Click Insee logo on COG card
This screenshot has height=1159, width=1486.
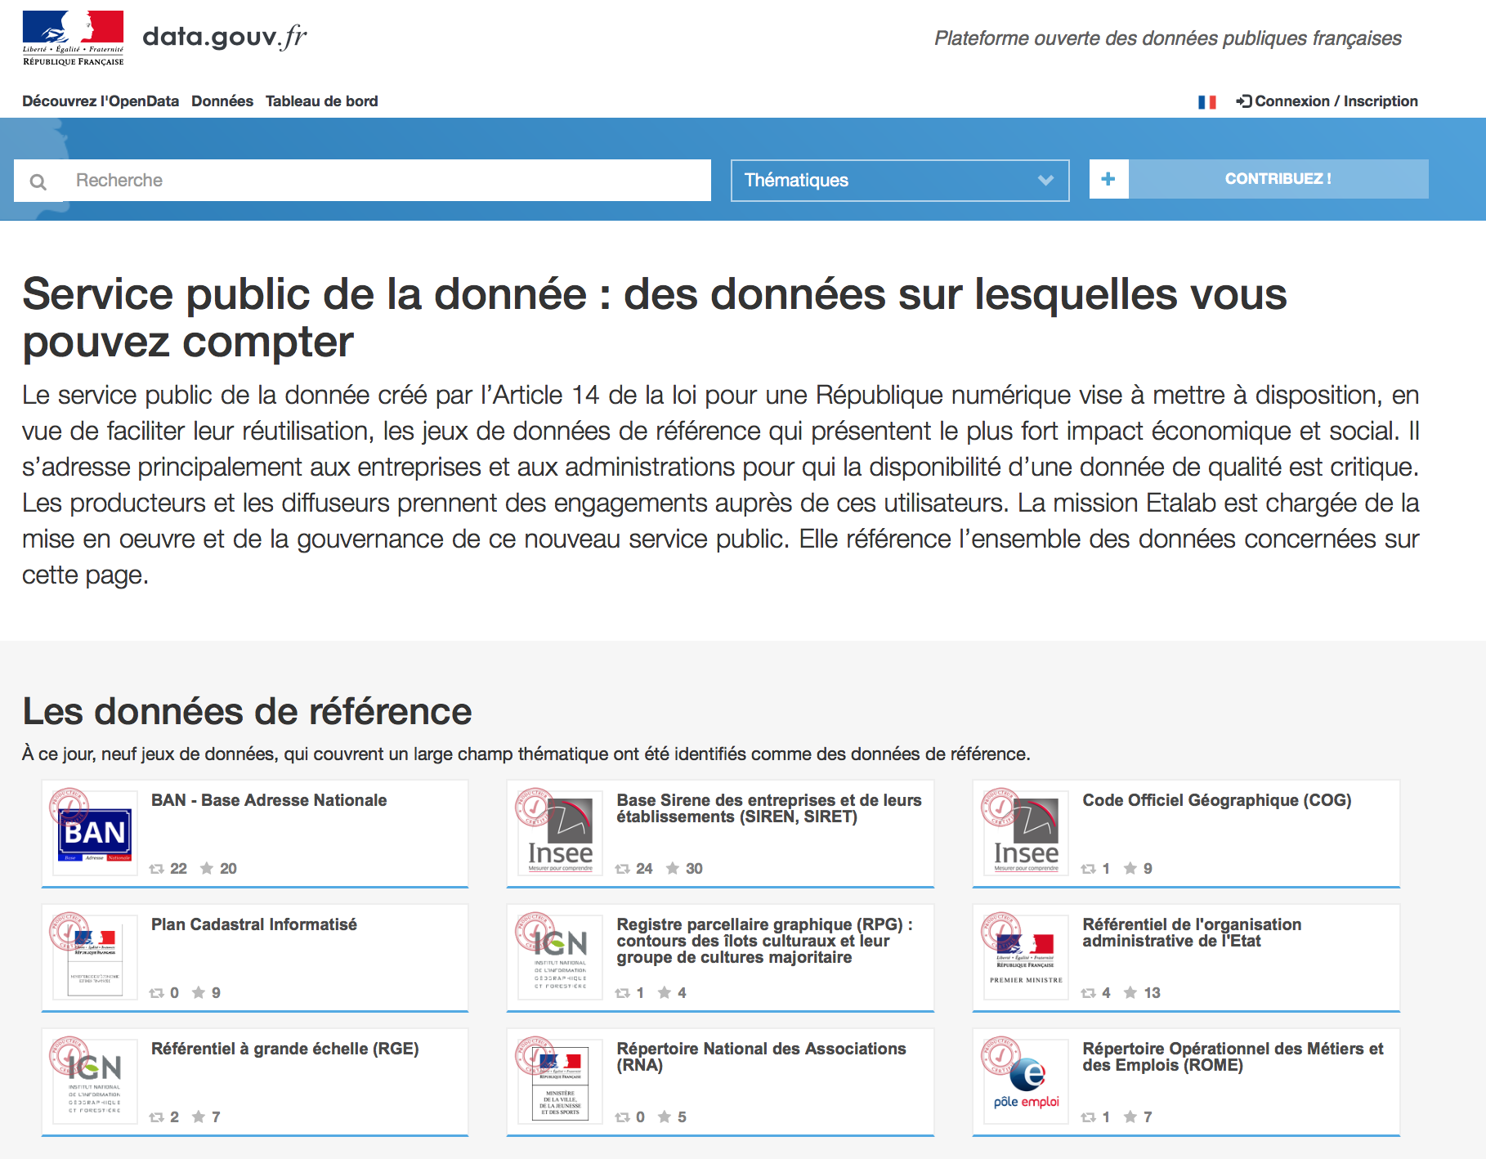(x=1027, y=835)
